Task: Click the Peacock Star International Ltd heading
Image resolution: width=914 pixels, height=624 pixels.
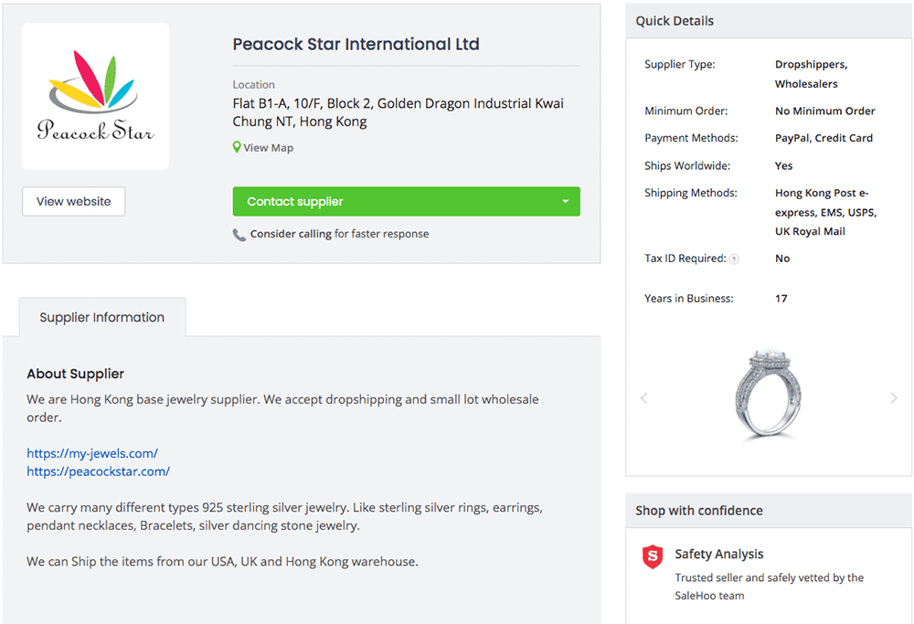Action: tap(356, 44)
